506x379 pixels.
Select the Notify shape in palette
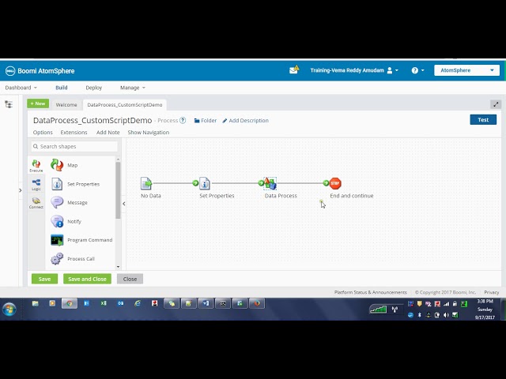point(66,221)
